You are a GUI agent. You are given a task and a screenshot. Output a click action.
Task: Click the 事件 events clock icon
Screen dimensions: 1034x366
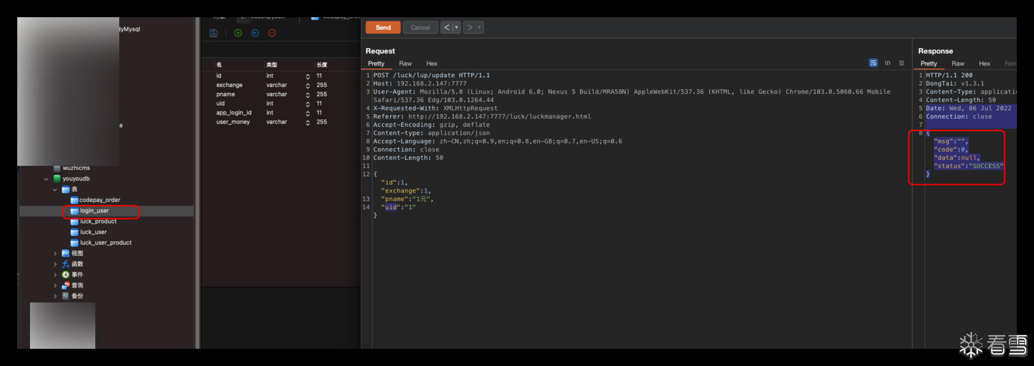click(x=66, y=274)
